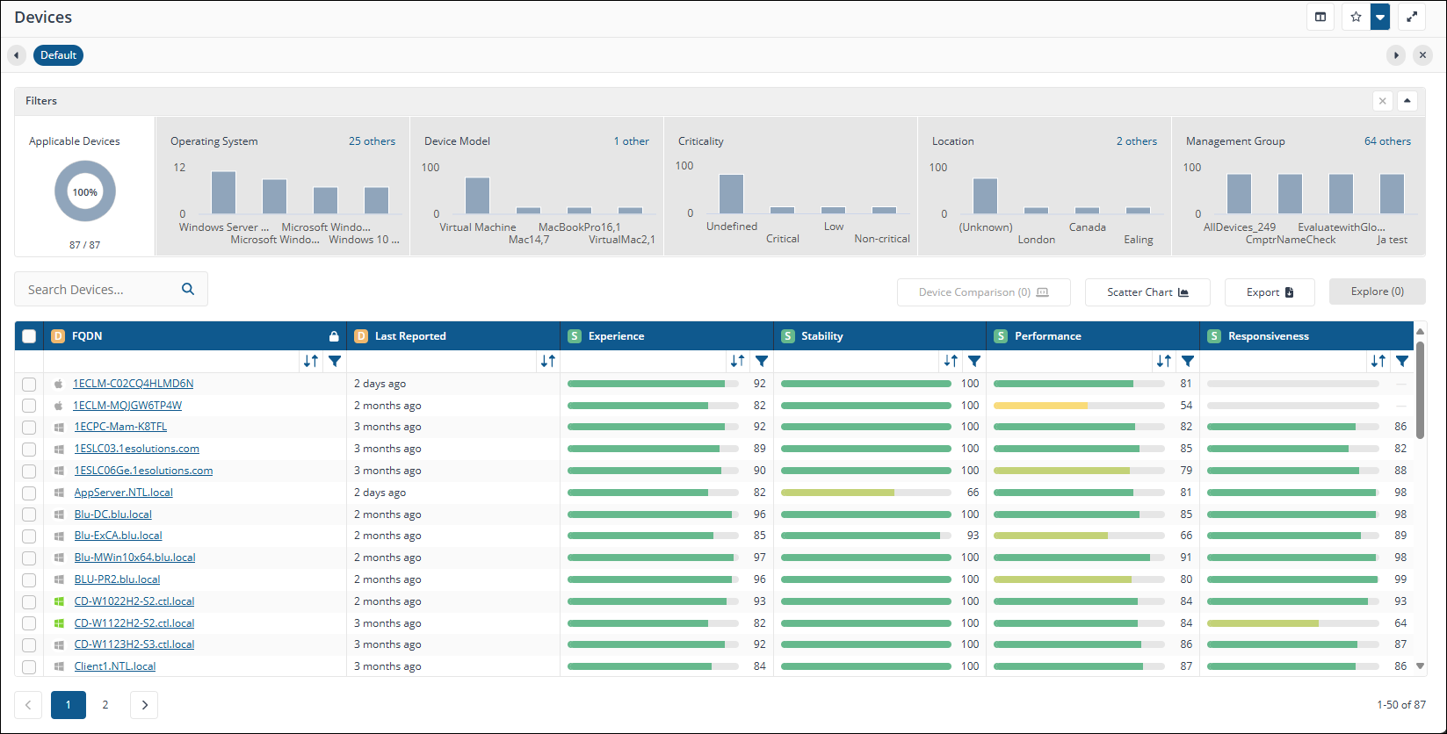Open the Blu-DC.blu.local device link
Viewport: 1447px width, 734px height.
coord(112,515)
